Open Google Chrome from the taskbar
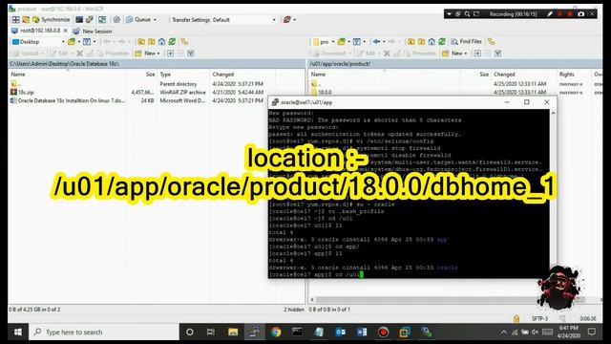 click(x=276, y=332)
